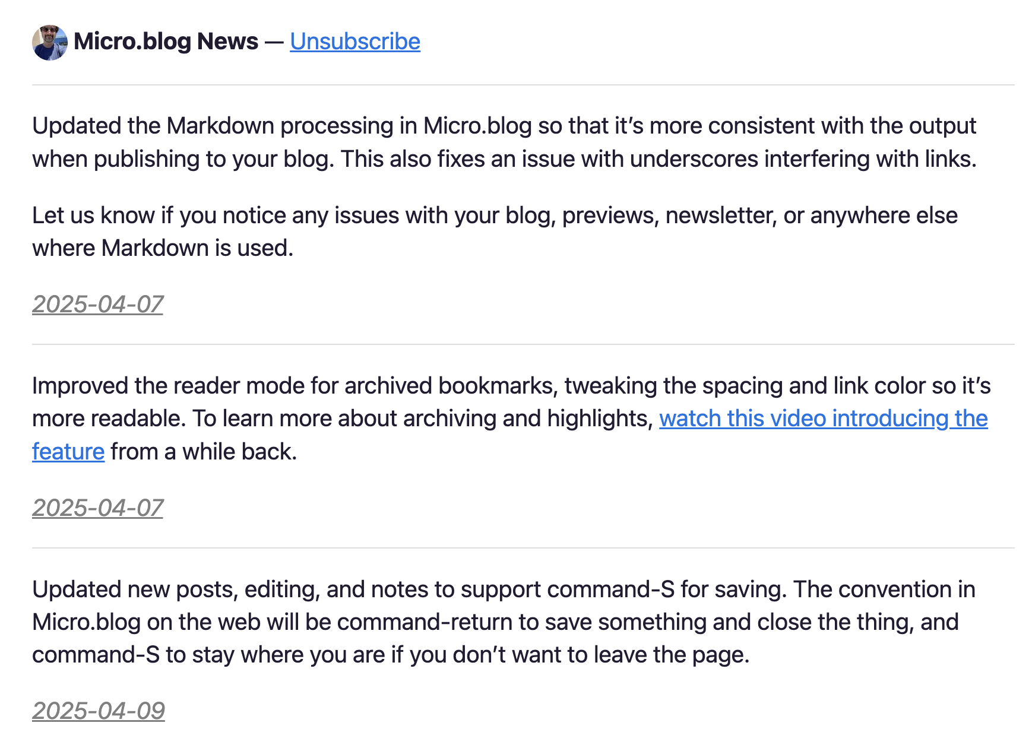Click the words "from a while back"
This screenshot has height=748, width=1032.
pos(204,452)
